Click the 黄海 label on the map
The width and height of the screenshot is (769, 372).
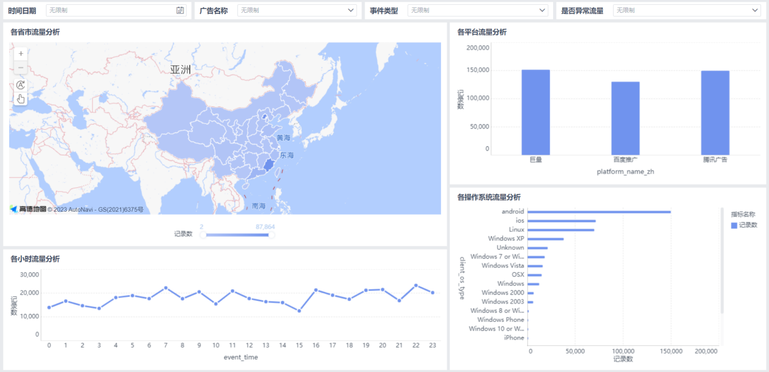click(283, 138)
